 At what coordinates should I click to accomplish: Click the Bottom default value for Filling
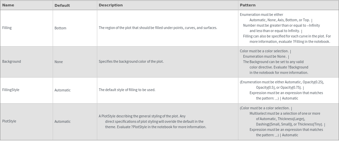[60, 28]
